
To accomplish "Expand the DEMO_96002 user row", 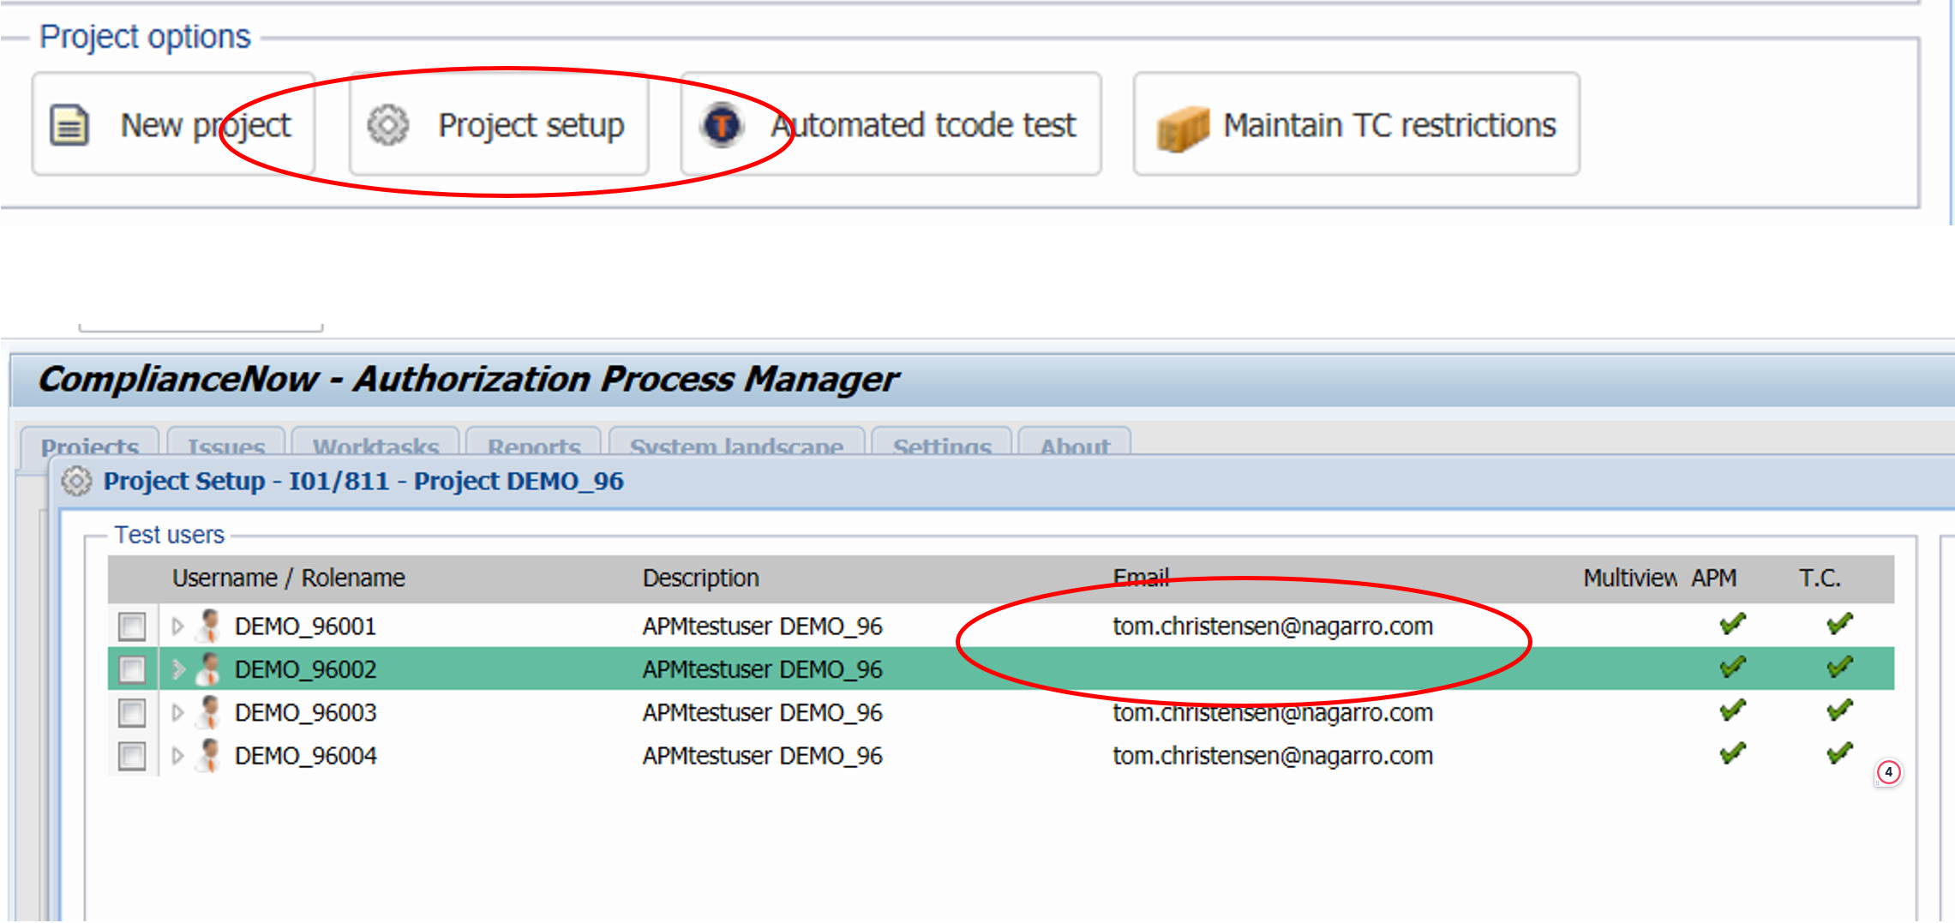I will 177,669.
